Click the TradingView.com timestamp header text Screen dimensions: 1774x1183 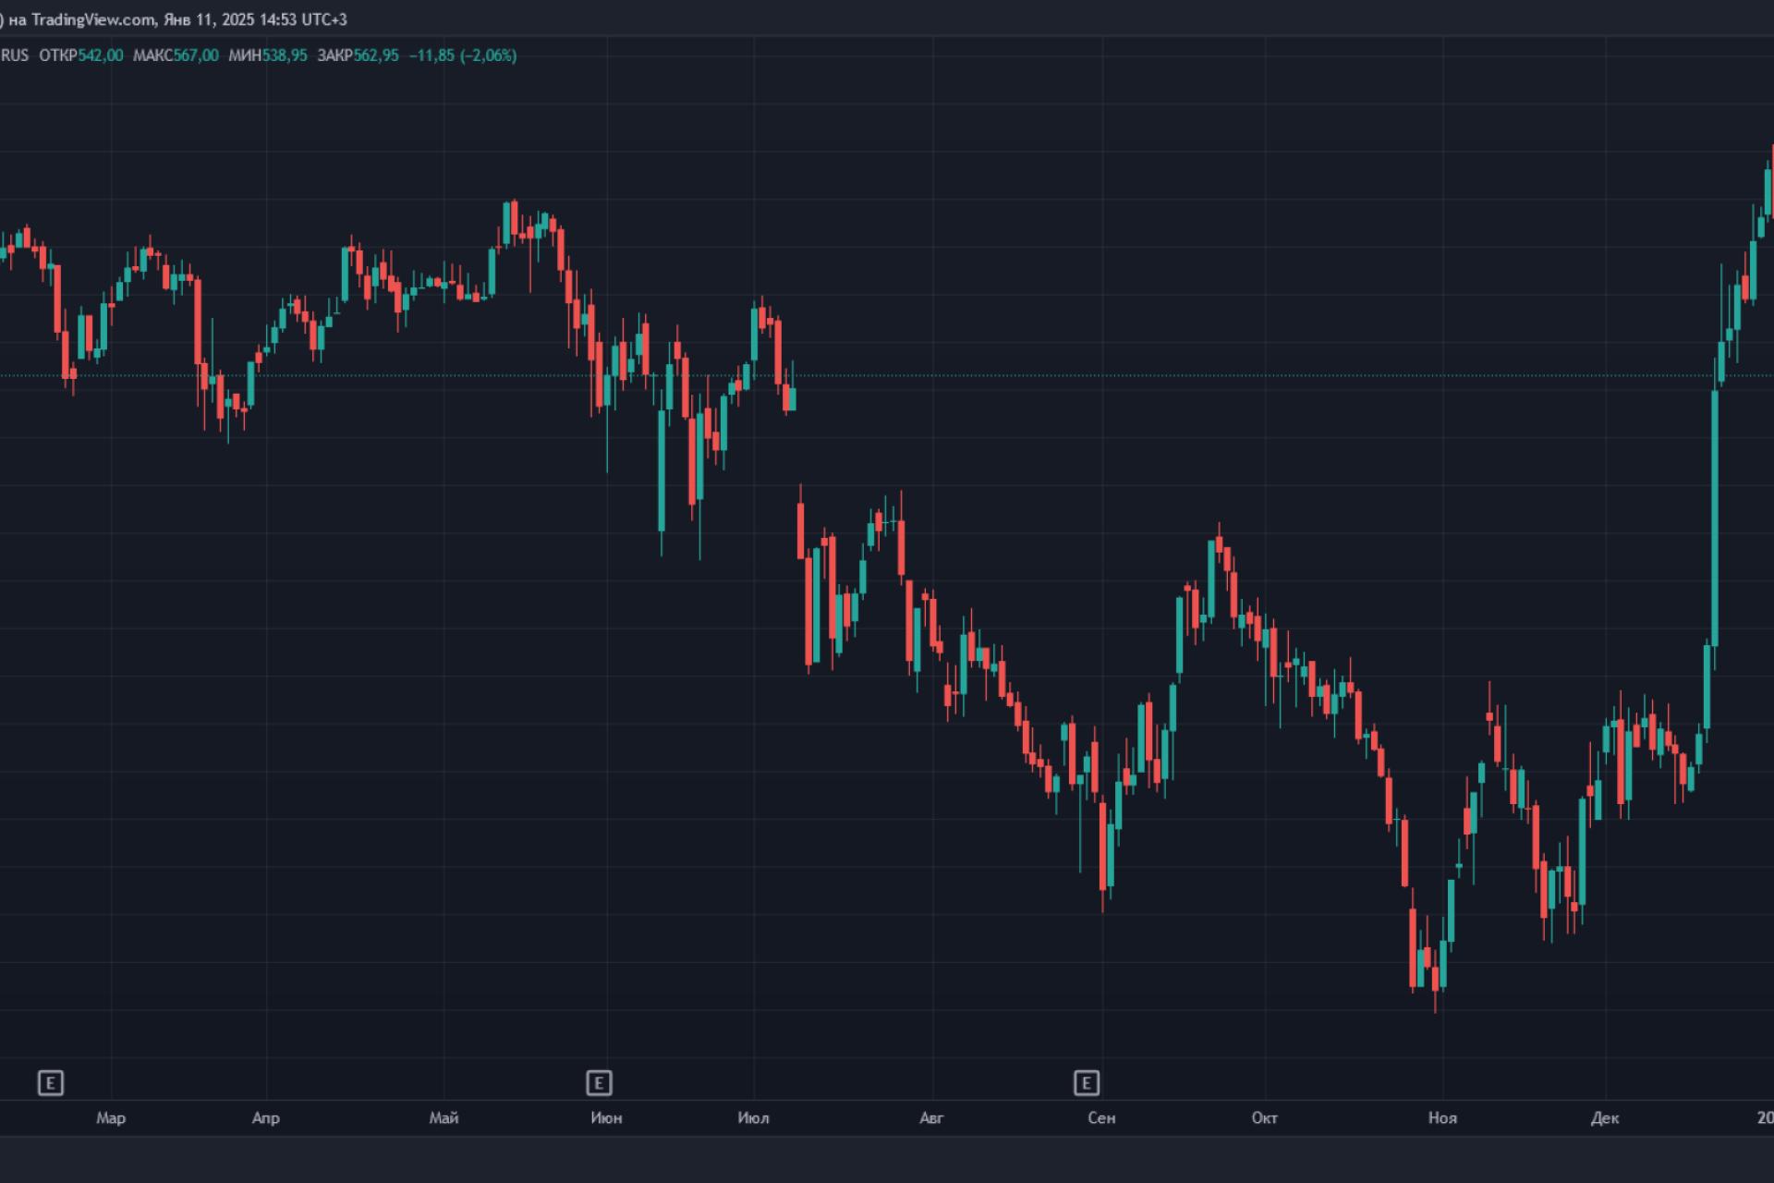pyautogui.click(x=174, y=19)
